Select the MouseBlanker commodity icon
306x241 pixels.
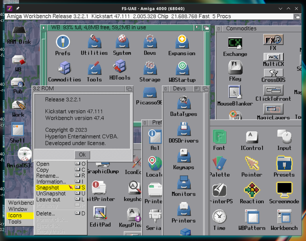pyautogui.click(x=235, y=92)
